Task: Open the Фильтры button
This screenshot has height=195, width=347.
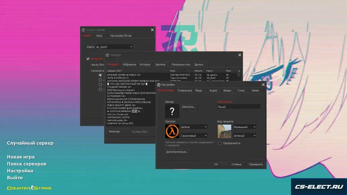Action: pos(118,132)
